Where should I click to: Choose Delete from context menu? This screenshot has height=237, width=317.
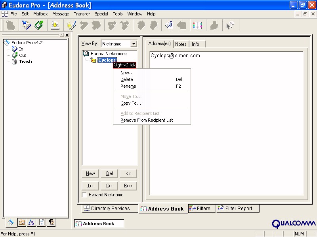coord(152,79)
